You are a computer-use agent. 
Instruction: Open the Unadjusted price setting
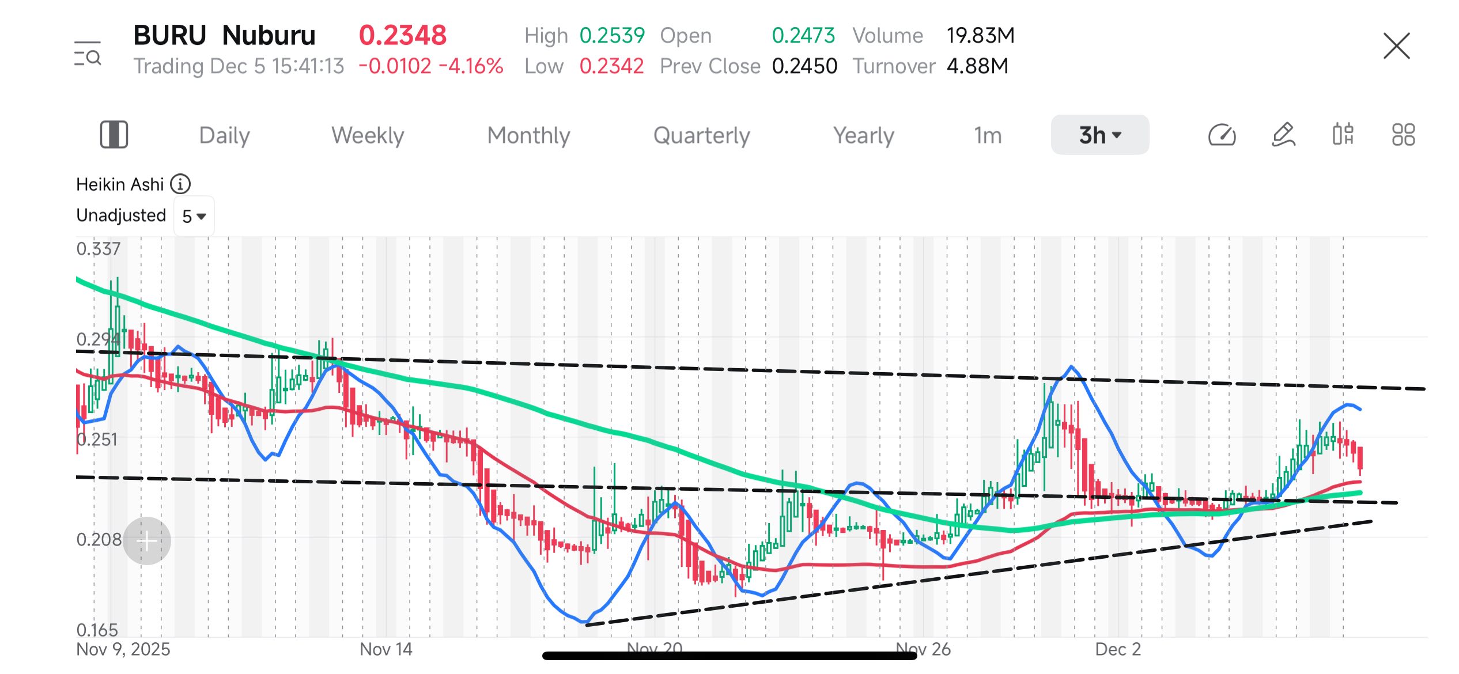tap(121, 215)
